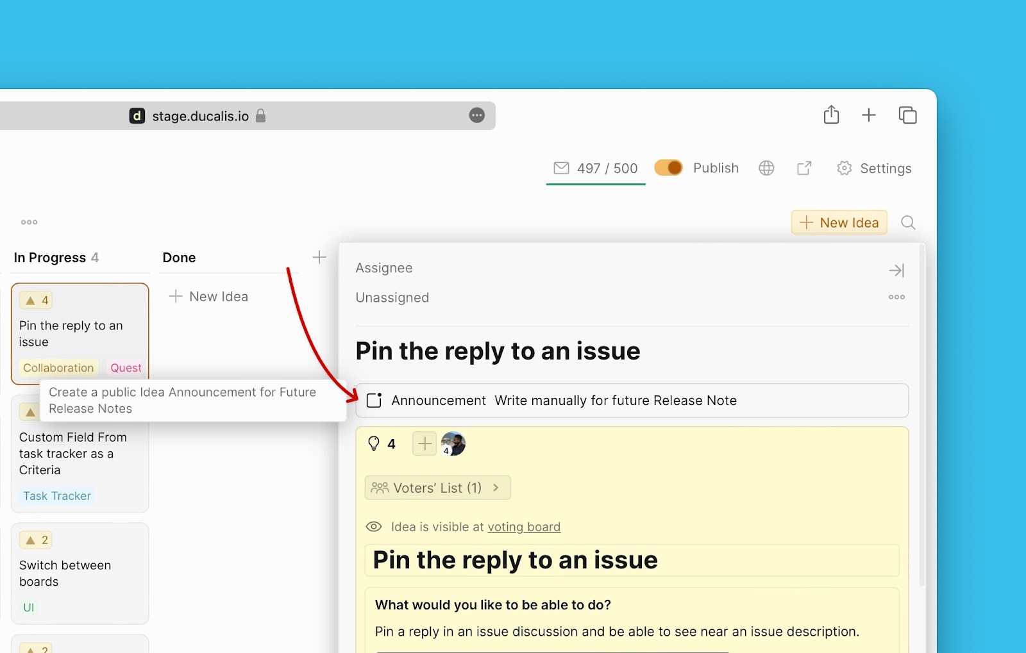Open the board three-dots menu above In Progress
Viewport: 1026px width, 653px height.
pyautogui.click(x=29, y=222)
